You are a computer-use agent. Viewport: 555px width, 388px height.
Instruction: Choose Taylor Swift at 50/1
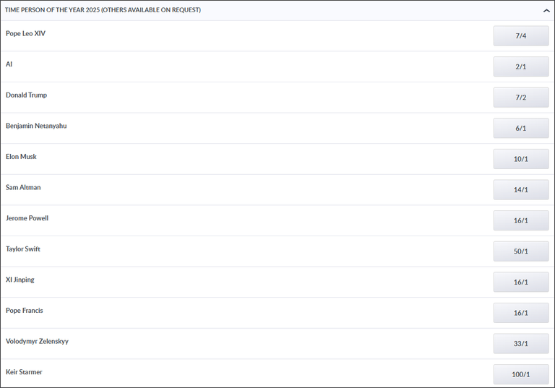click(x=521, y=251)
